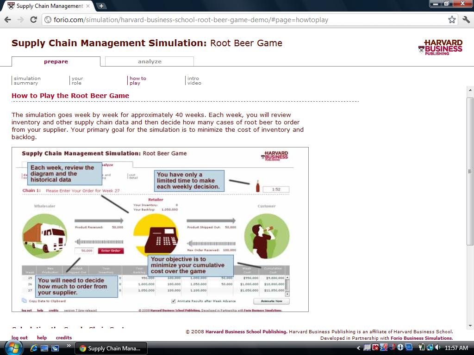
Task: Click the Switch between windows quick launch icon
Action: click(55, 348)
